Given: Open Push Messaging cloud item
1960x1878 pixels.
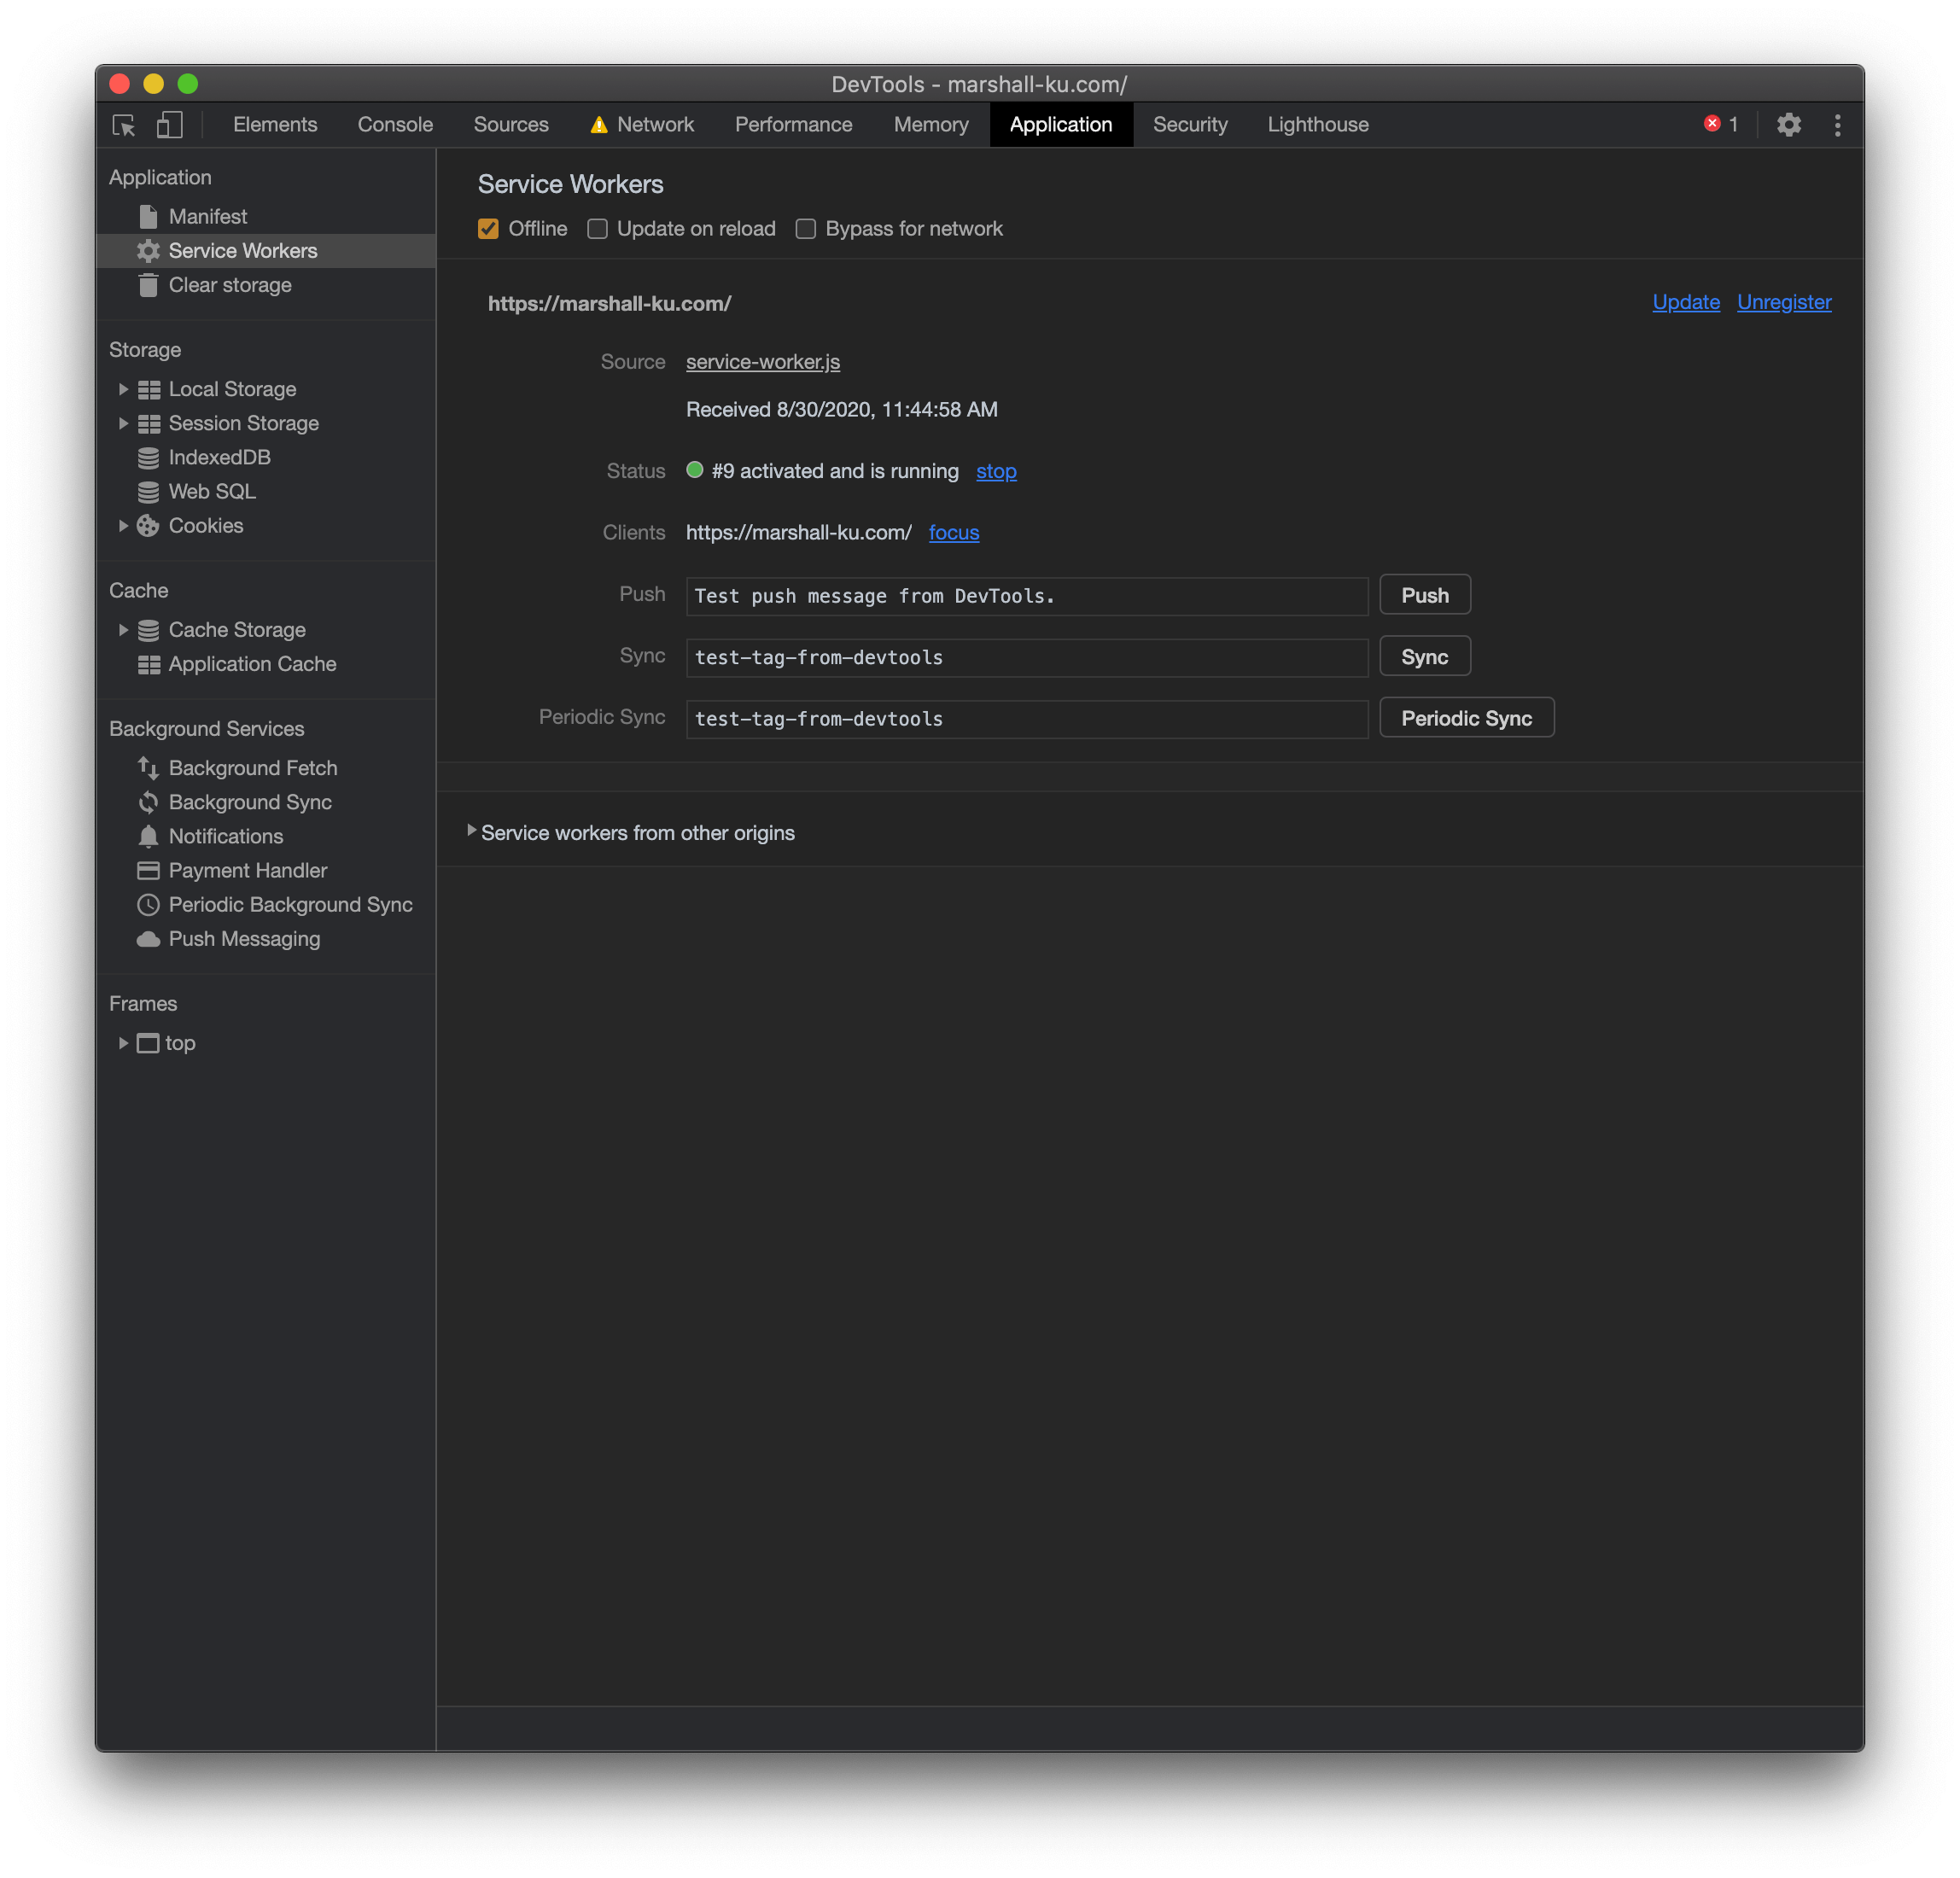Looking at the screenshot, I should pos(243,939).
